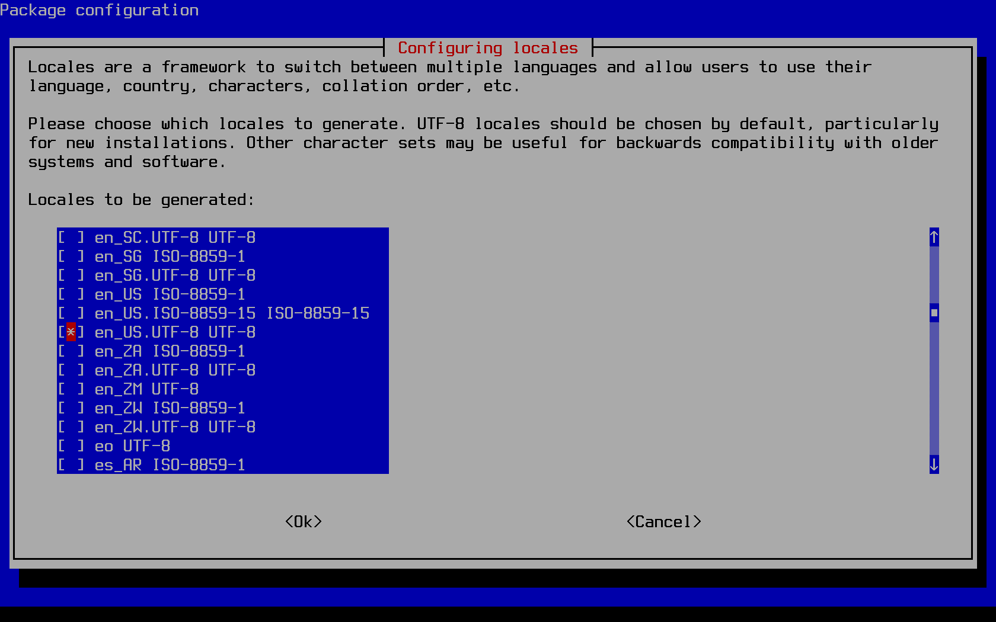Image resolution: width=996 pixels, height=622 pixels.
Task: Toggle the en_SG ISO-8859-1 checkbox
Action: [71, 256]
